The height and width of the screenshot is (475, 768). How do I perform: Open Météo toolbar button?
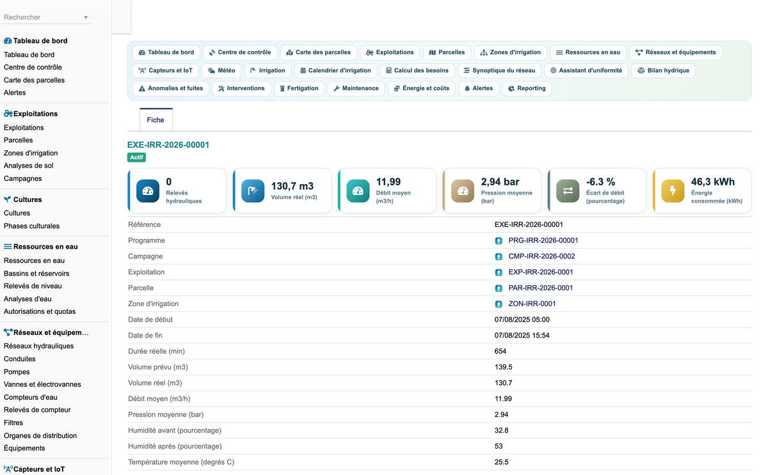point(221,70)
